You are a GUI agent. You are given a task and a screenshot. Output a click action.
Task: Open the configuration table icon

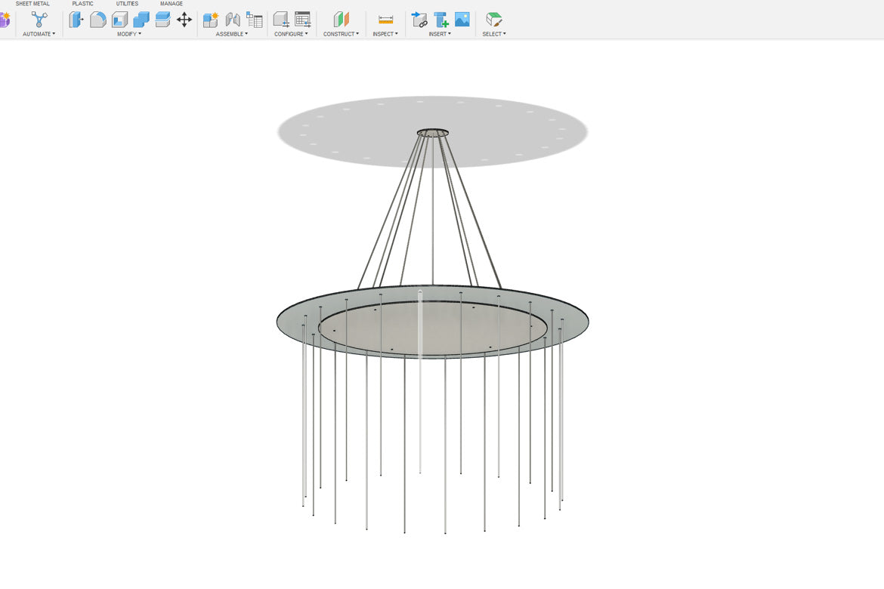[x=302, y=20]
